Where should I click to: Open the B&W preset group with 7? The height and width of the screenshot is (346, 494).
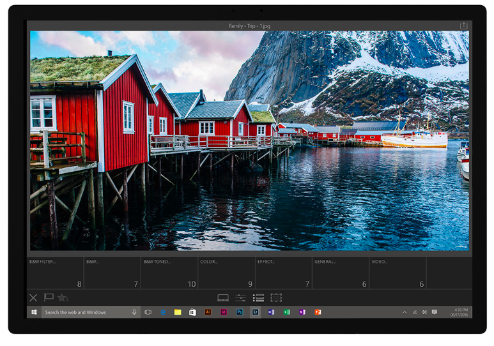112,273
